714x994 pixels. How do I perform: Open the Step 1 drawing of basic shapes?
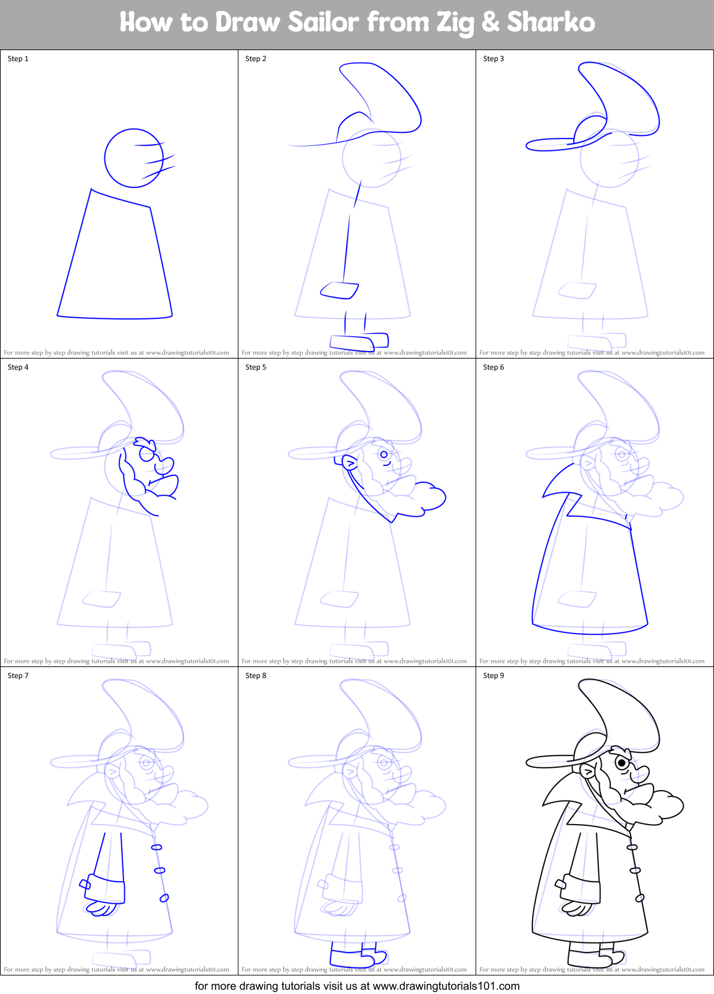point(119,204)
